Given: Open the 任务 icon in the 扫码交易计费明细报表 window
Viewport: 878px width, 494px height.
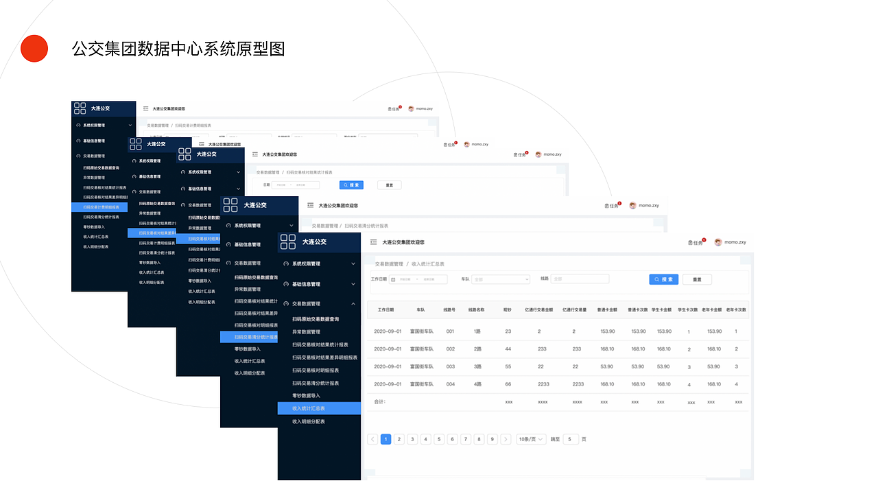Looking at the screenshot, I should pos(394,108).
